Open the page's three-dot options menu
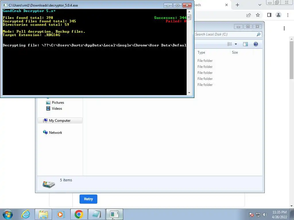This screenshot has height=220, width=294. tap(284, 28)
